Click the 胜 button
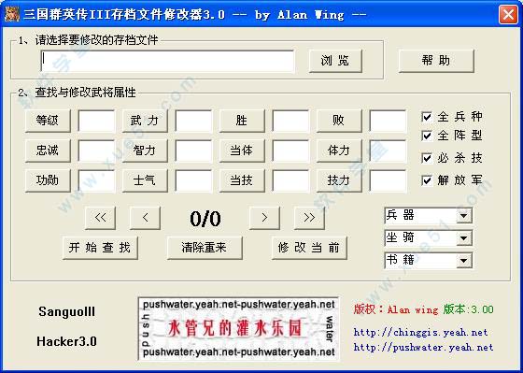Screen dimensions: 523x373 point(242,121)
